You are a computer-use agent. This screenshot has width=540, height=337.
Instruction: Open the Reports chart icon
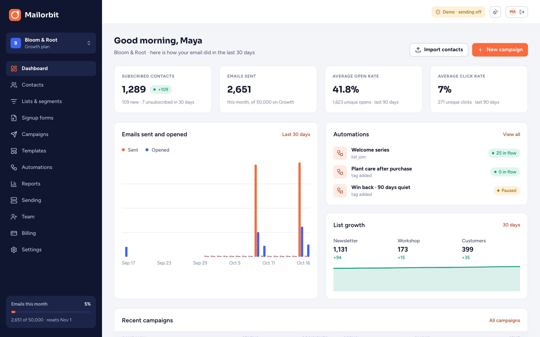click(14, 184)
